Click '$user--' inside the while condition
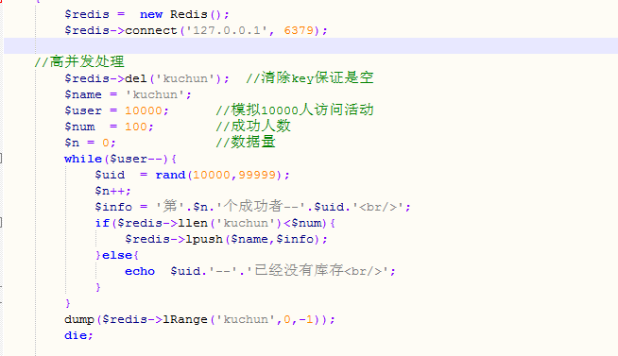 135,159
